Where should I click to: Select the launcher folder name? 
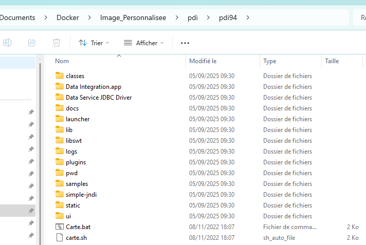[x=78, y=119]
